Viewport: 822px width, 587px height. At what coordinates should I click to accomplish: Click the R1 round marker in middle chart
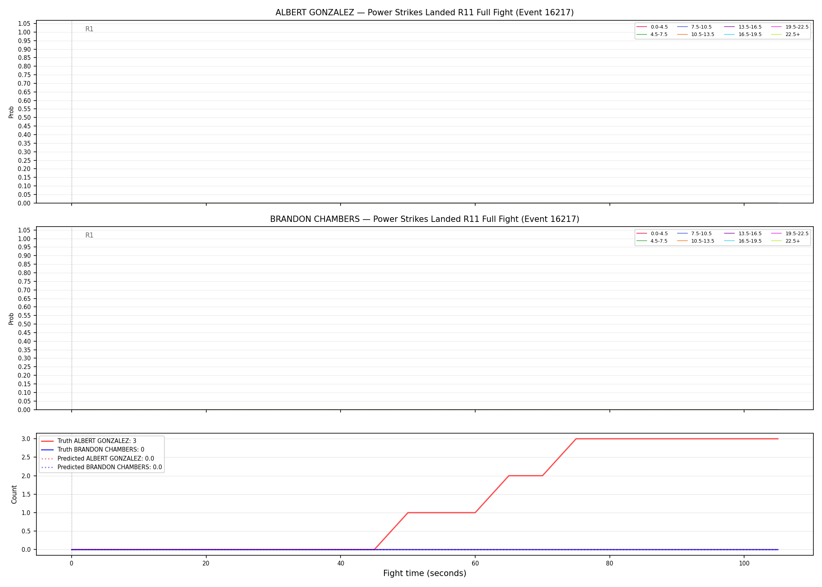(x=89, y=235)
